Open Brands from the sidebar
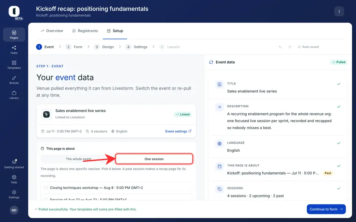Image resolution: width=356 pixels, height=222 pixels. [14, 80]
